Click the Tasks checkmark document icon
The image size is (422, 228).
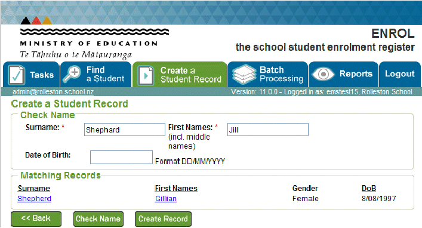[x=17, y=75]
